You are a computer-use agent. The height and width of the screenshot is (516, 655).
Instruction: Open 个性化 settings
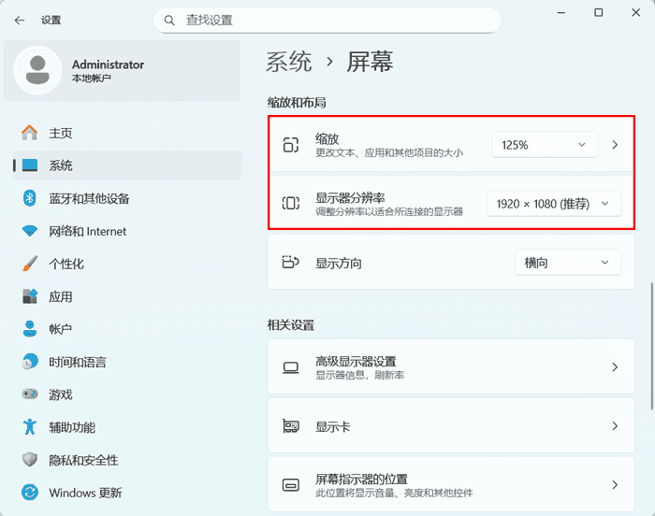127,264
